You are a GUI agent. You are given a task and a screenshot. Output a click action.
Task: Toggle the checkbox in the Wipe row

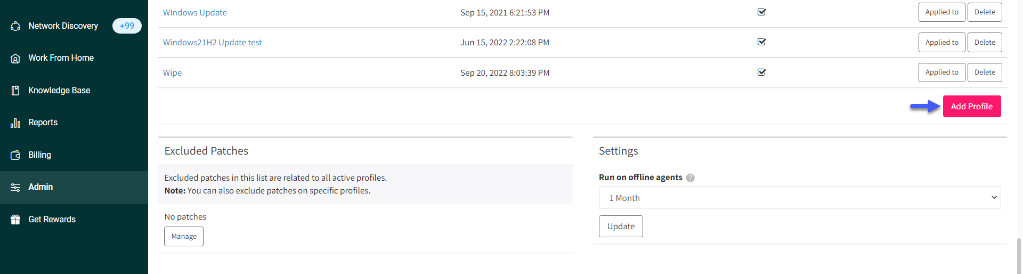[761, 72]
